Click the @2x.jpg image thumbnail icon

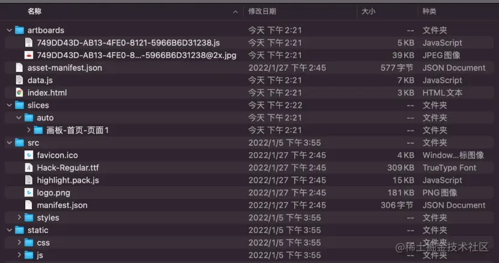click(29, 55)
